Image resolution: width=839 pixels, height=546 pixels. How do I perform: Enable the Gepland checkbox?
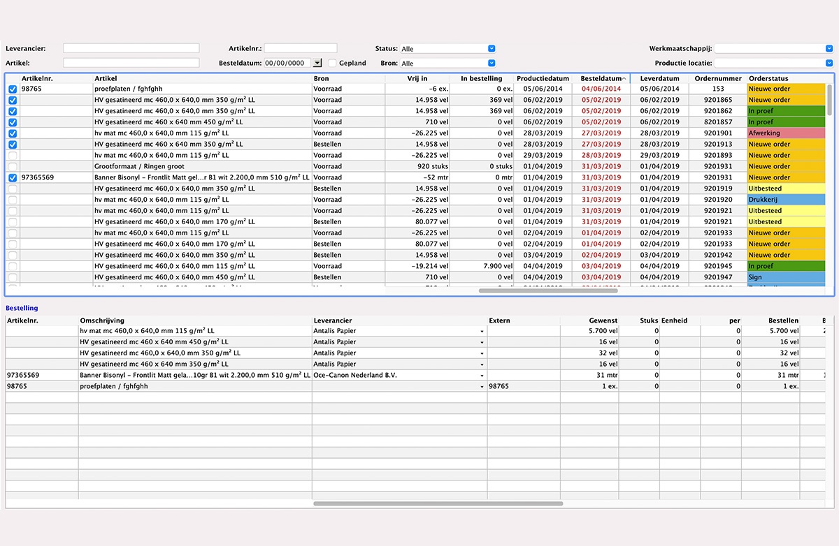click(x=332, y=63)
